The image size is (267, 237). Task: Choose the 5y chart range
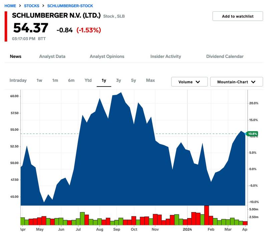133,80
